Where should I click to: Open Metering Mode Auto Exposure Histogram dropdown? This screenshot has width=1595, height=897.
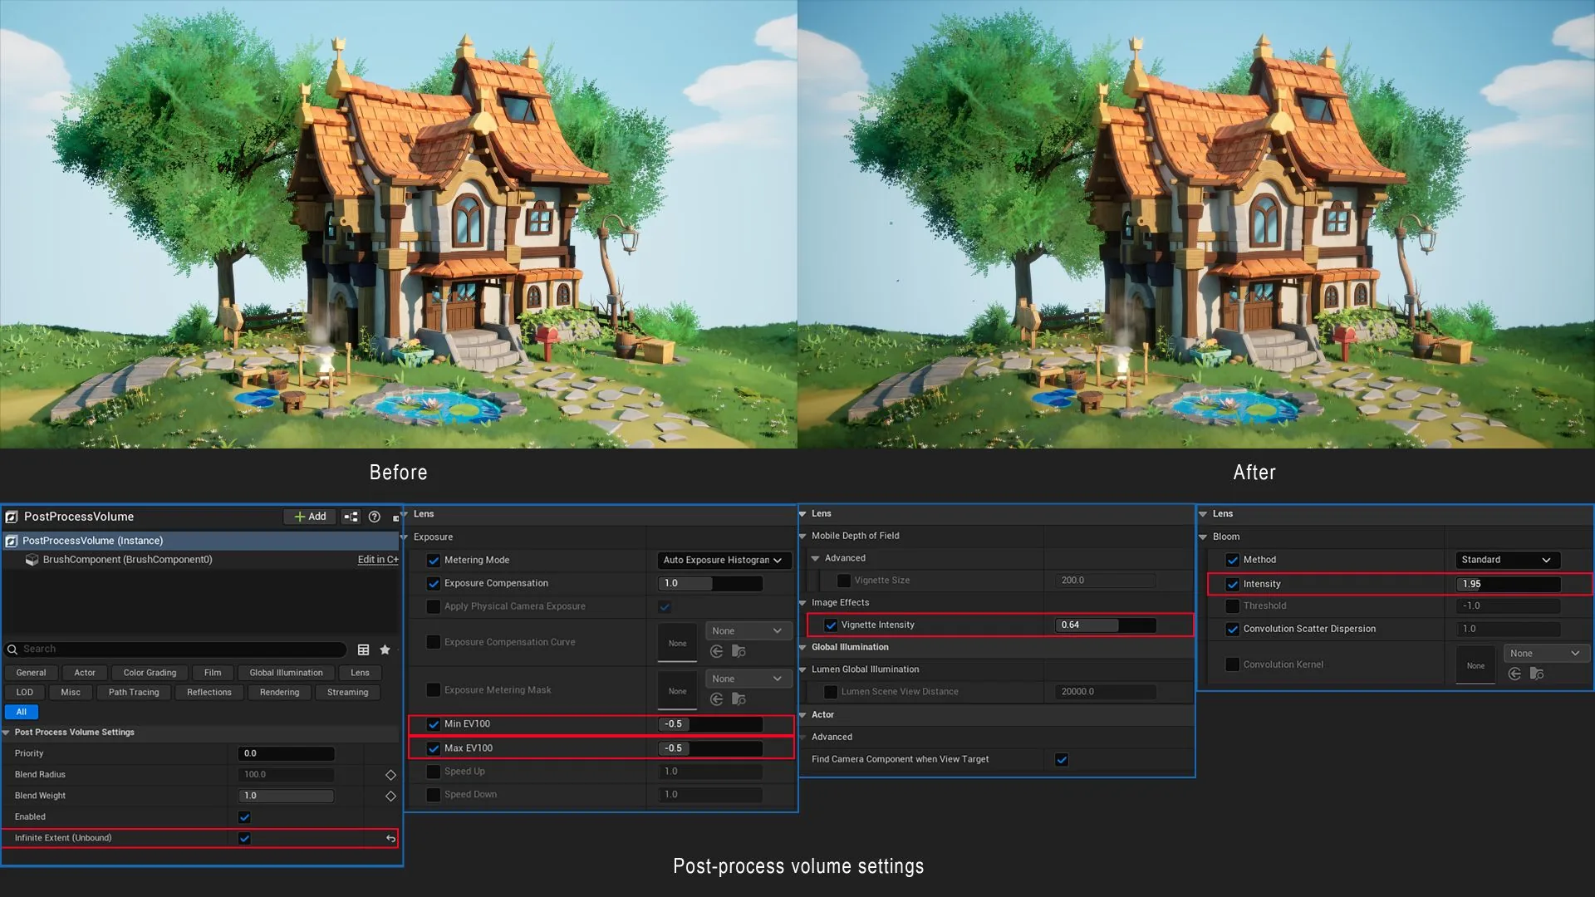724,561
